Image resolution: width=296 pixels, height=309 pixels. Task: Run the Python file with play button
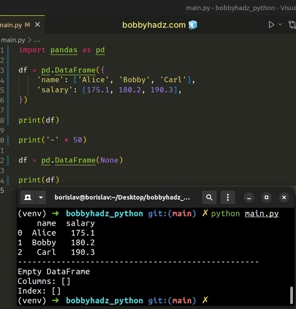(x=271, y=25)
